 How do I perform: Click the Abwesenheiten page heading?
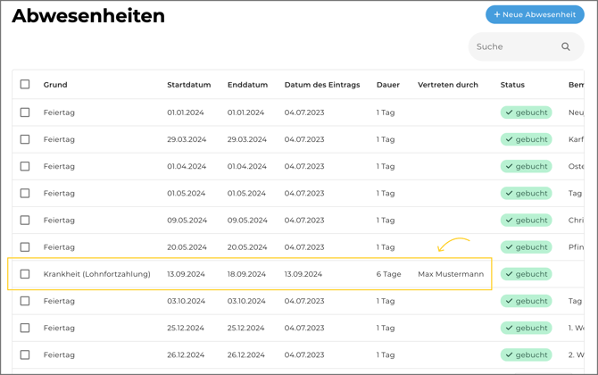[88, 16]
